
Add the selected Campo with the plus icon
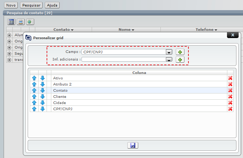180,52
